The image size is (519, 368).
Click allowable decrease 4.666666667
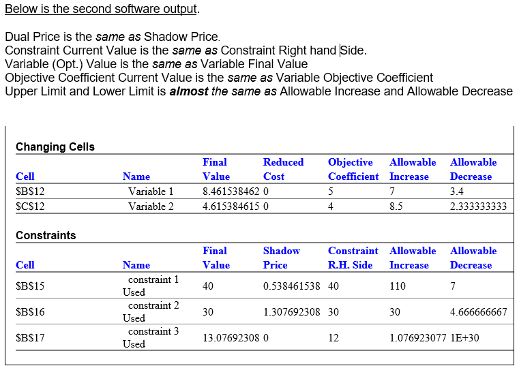click(478, 312)
